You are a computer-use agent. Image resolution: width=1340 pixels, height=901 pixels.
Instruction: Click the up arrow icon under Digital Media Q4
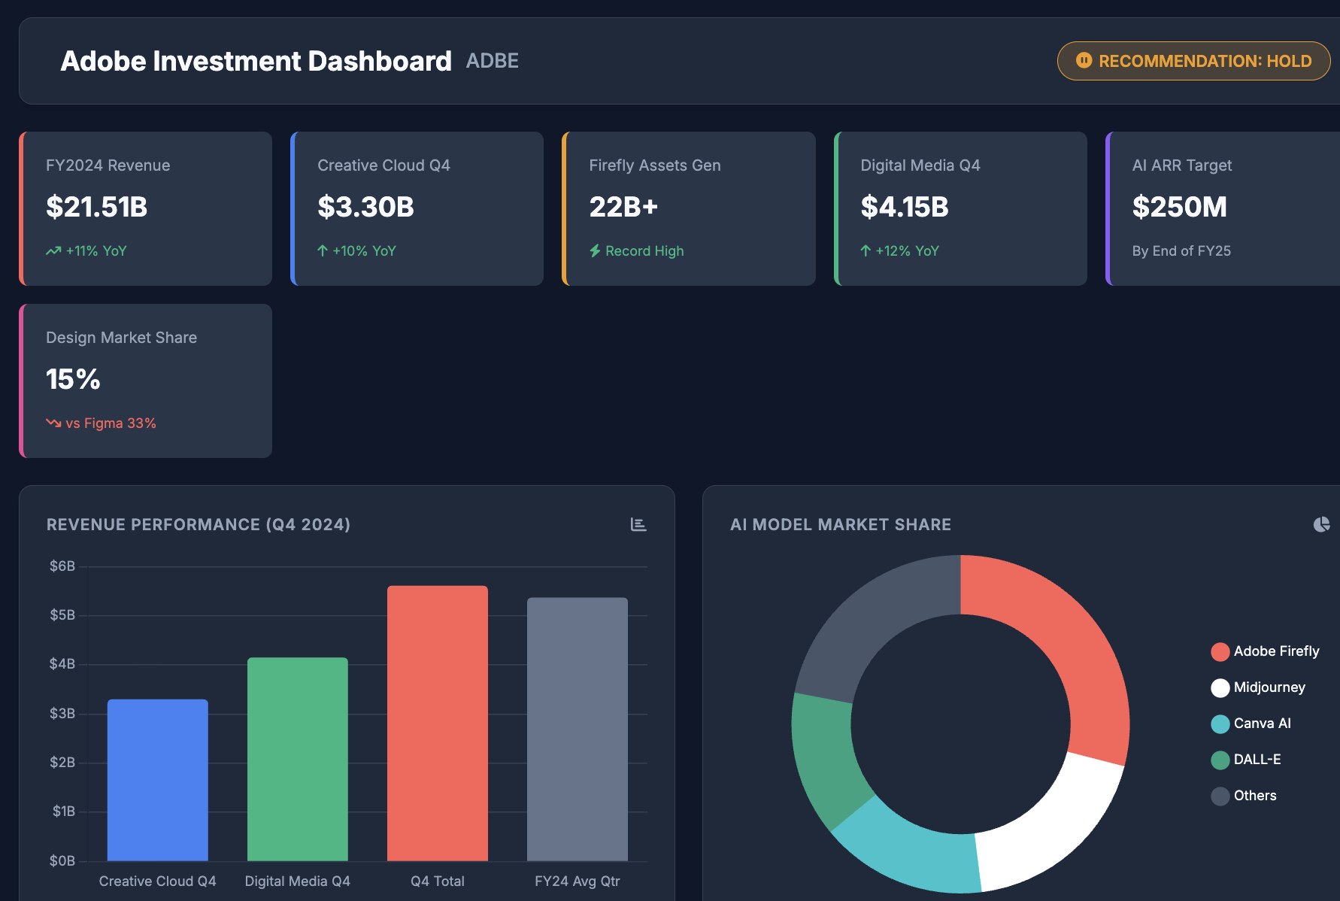[x=866, y=251]
